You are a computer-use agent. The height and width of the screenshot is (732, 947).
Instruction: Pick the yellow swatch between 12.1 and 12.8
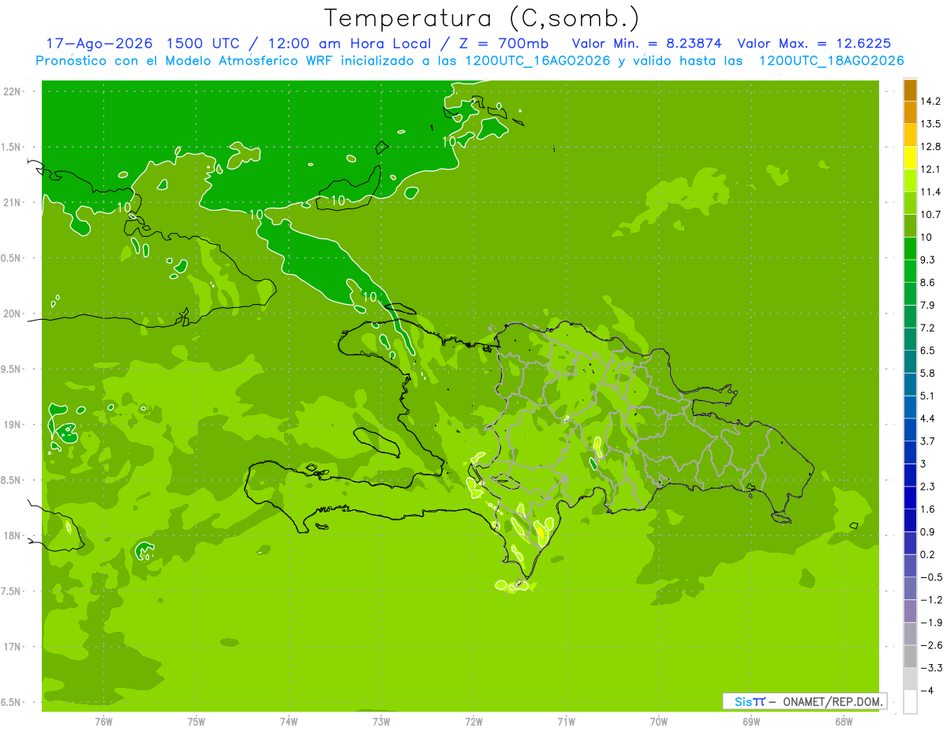[x=910, y=158]
